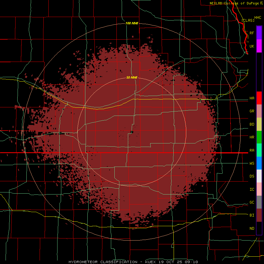This screenshot has height=264, width=264.
Task: Click the blue WS legend swatch
Action: pos(259,163)
